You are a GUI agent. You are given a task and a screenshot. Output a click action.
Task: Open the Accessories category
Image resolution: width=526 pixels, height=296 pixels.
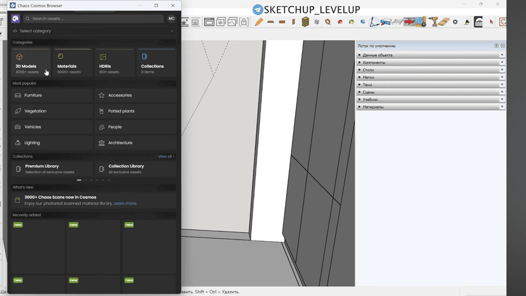point(135,95)
